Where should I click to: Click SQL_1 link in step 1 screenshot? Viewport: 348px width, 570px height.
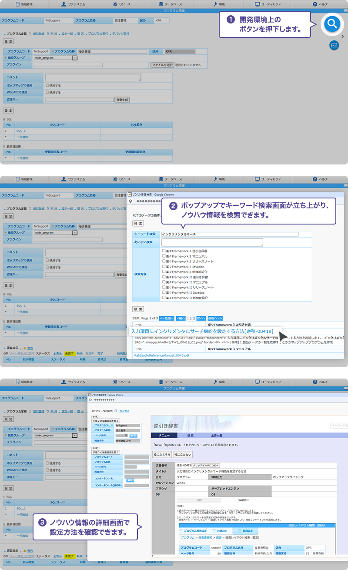click(21, 131)
